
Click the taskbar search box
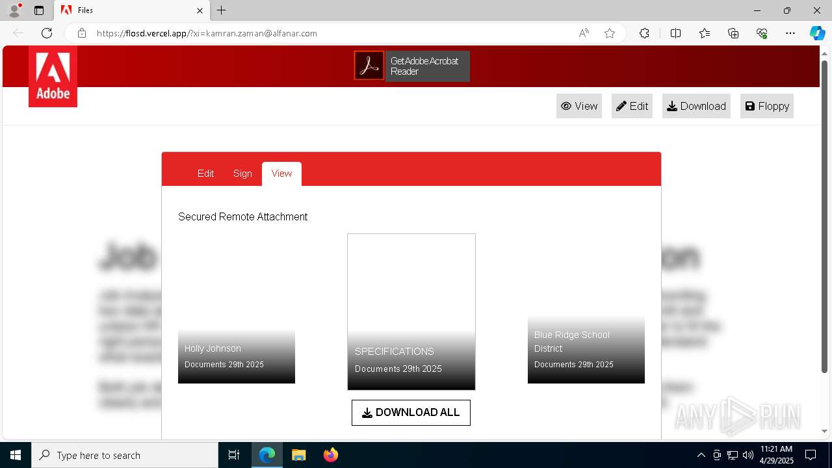[125, 455]
